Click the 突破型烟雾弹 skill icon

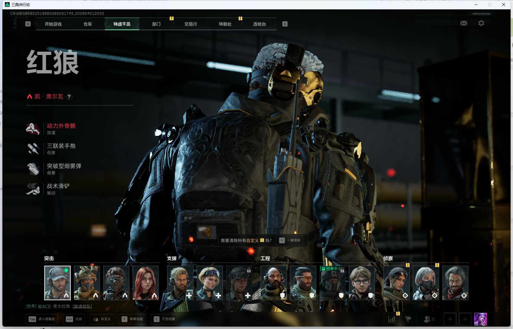click(x=33, y=169)
